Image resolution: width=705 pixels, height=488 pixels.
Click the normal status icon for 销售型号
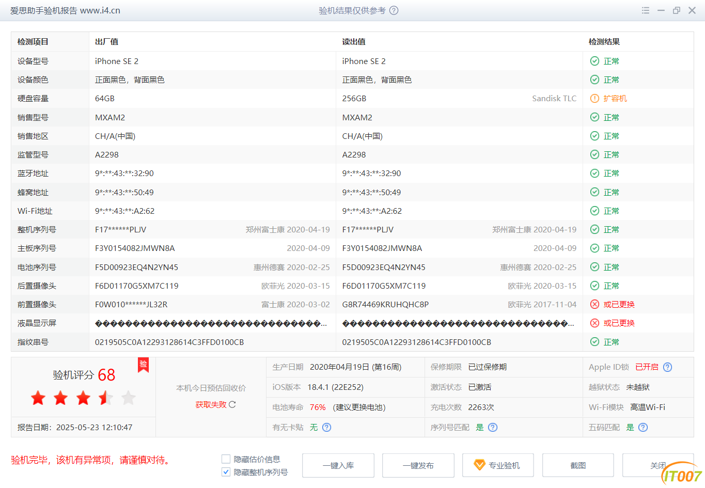594,117
